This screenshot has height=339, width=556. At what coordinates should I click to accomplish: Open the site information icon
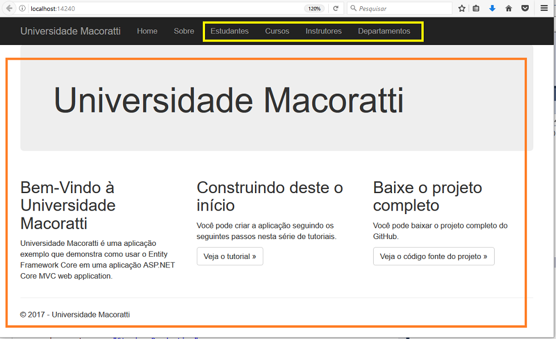[22, 8]
